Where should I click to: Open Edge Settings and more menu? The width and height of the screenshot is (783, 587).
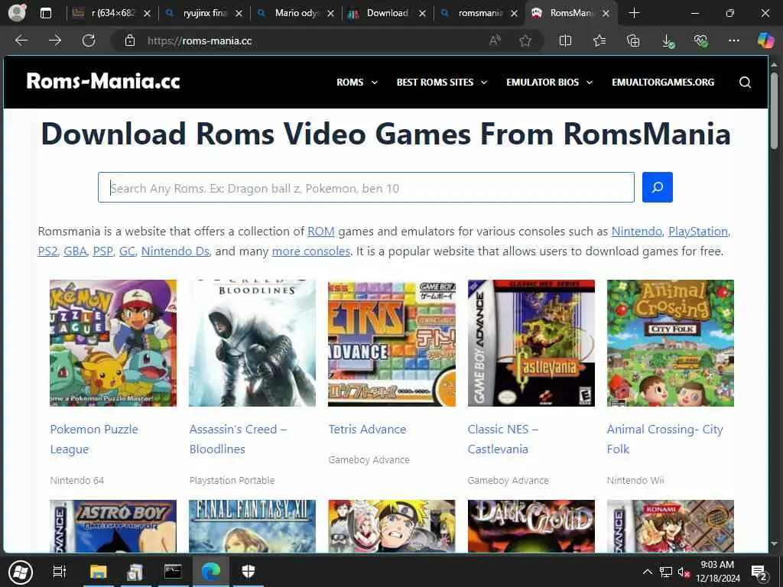(733, 41)
